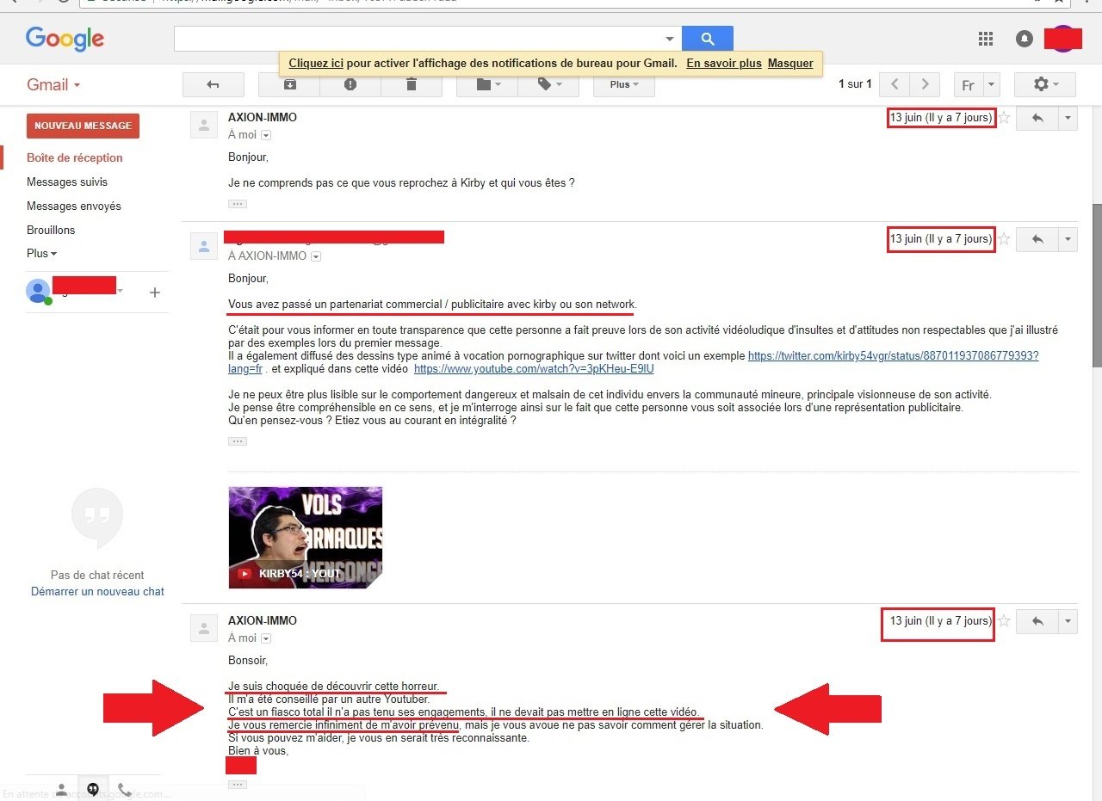The height and width of the screenshot is (801, 1102).
Task: Click Démarrer un nouveau chat
Action: click(97, 591)
